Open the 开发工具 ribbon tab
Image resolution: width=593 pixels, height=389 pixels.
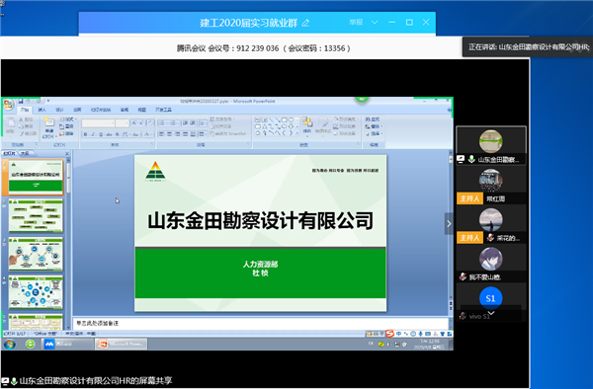coord(163,110)
